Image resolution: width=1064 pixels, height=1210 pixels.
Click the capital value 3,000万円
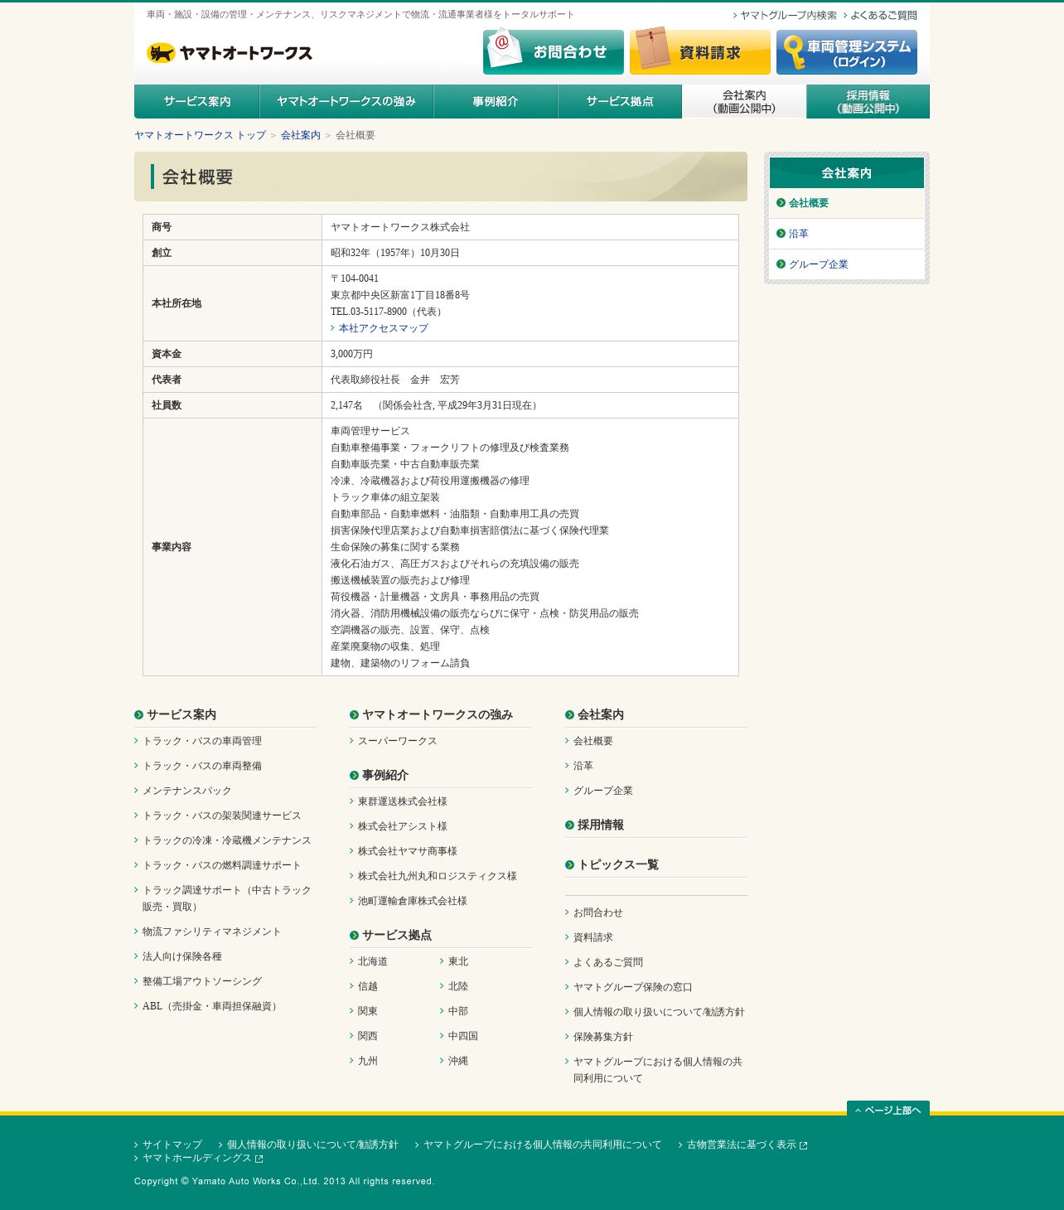click(351, 354)
